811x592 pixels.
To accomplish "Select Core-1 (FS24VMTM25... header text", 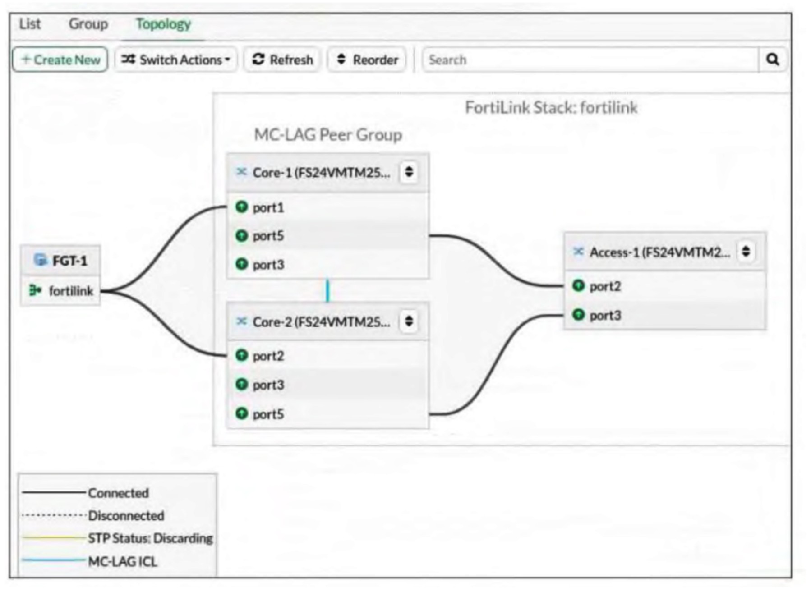I will (322, 173).
